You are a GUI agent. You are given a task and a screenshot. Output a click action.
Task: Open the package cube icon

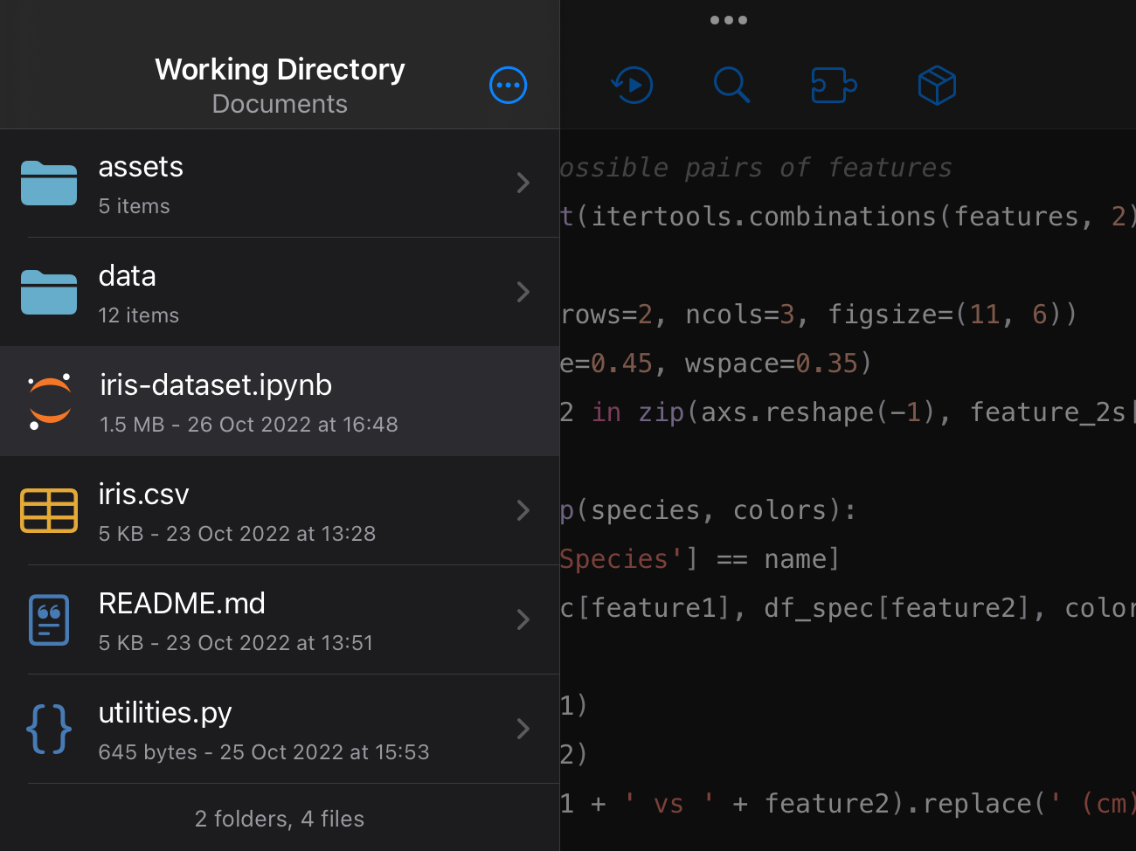(x=937, y=86)
